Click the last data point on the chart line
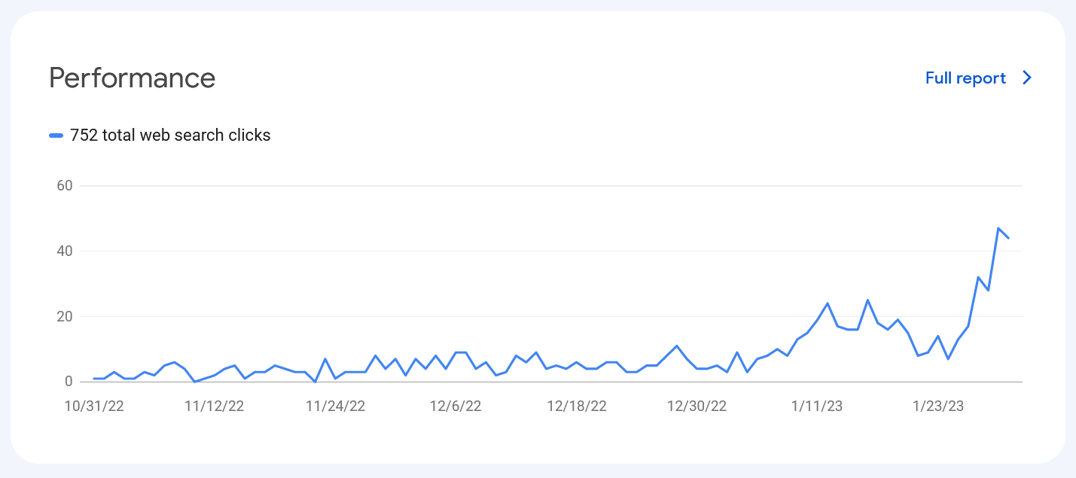The height and width of the screenshot is (478, 1076). 1008,238
